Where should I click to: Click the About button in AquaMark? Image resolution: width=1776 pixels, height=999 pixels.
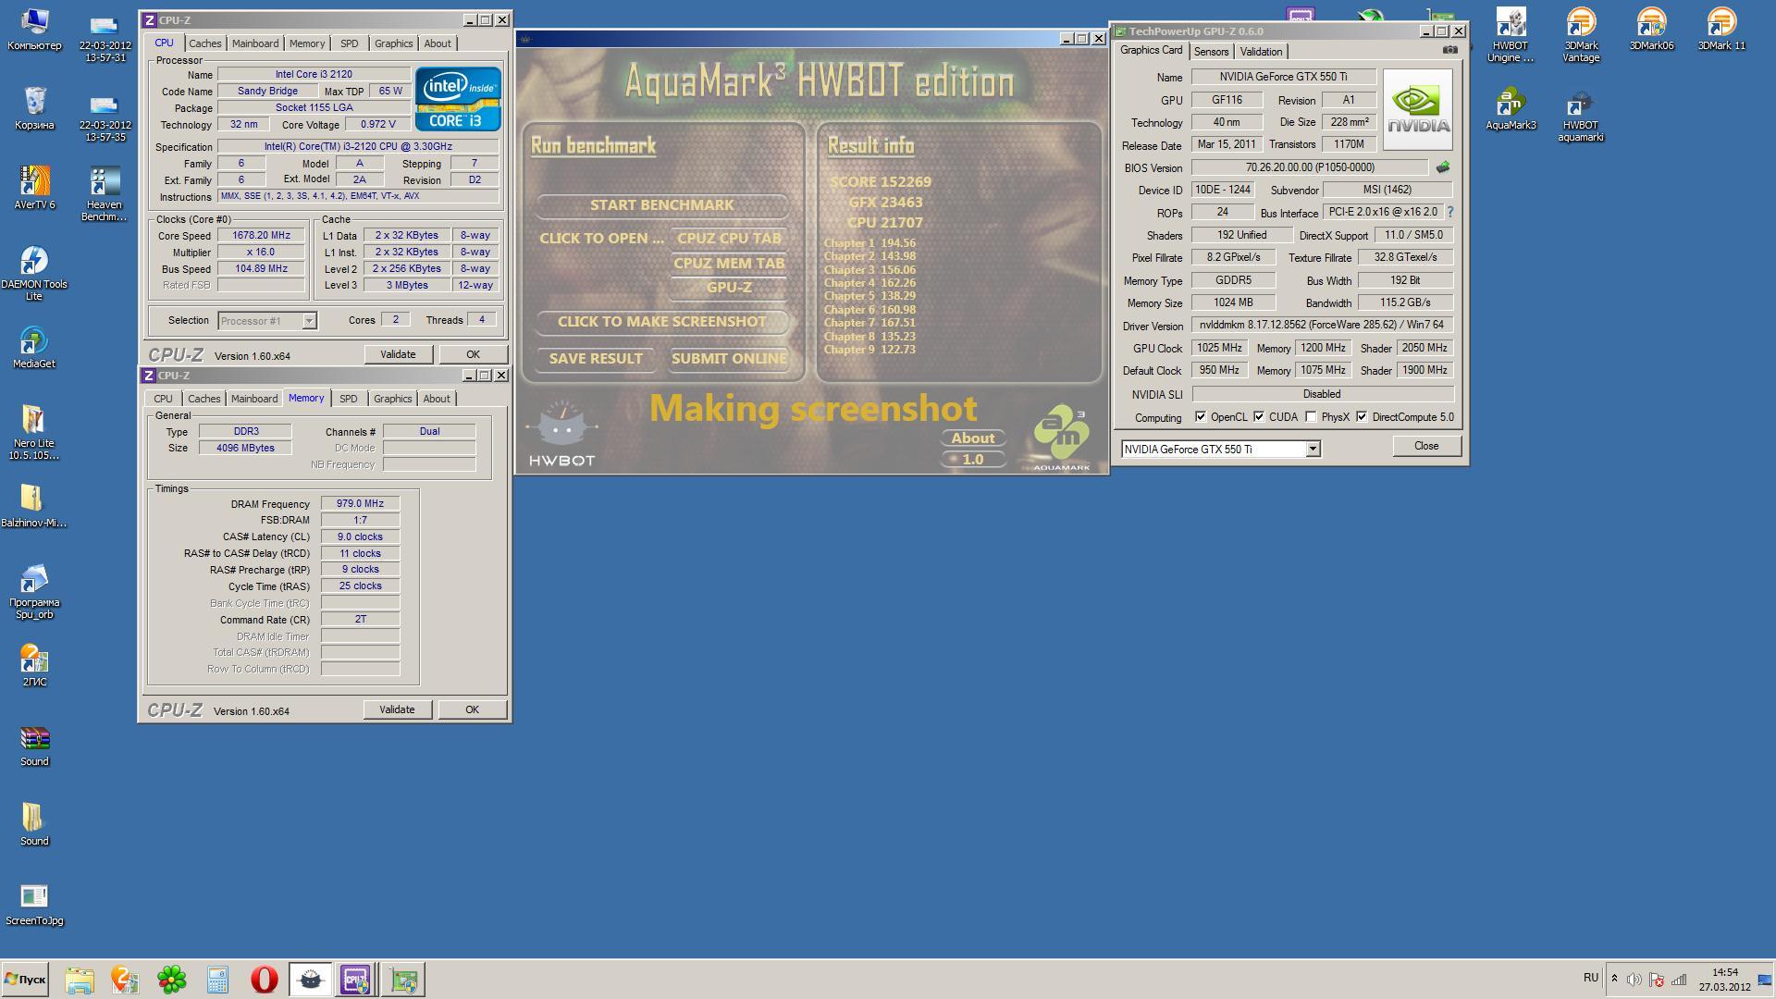click(973, 438)
